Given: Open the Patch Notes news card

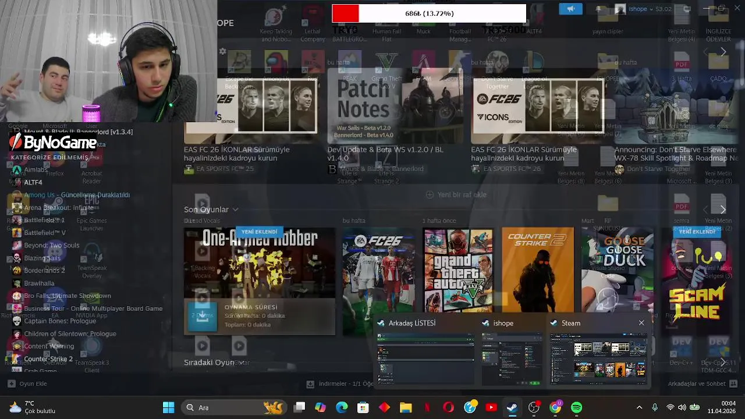Looking at the screenshot, I should [395, 105].
